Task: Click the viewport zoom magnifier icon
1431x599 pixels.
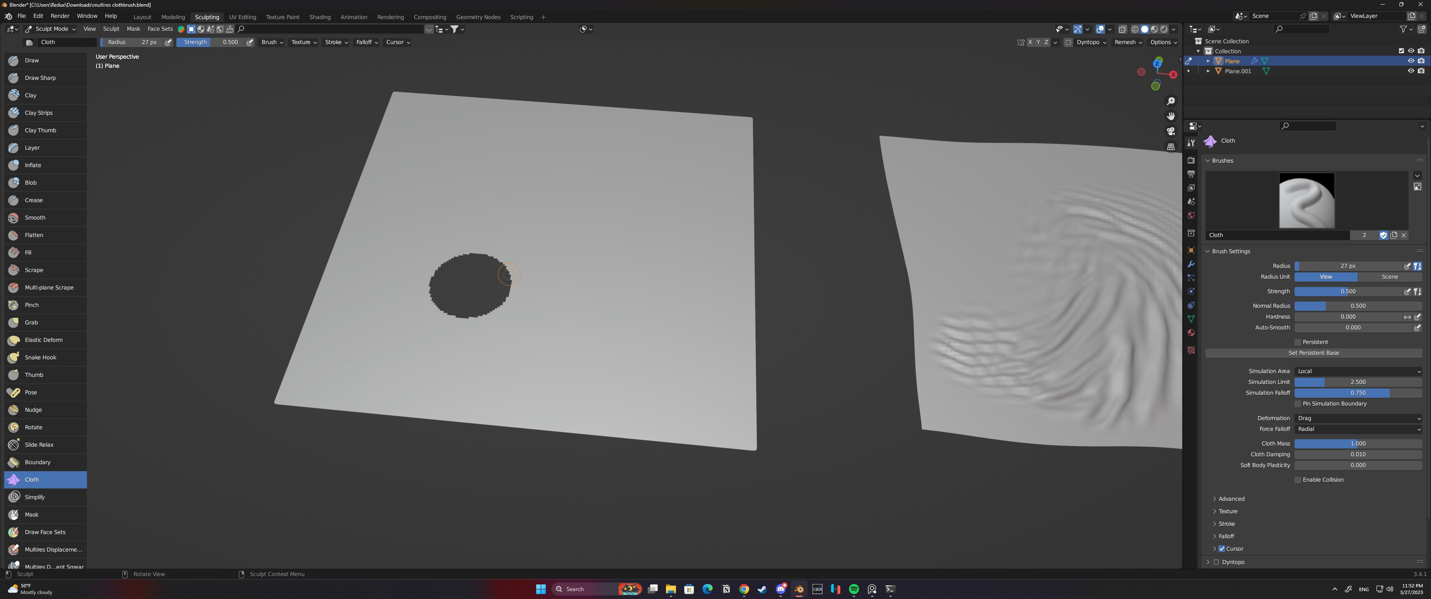Action: [1171, 101]
